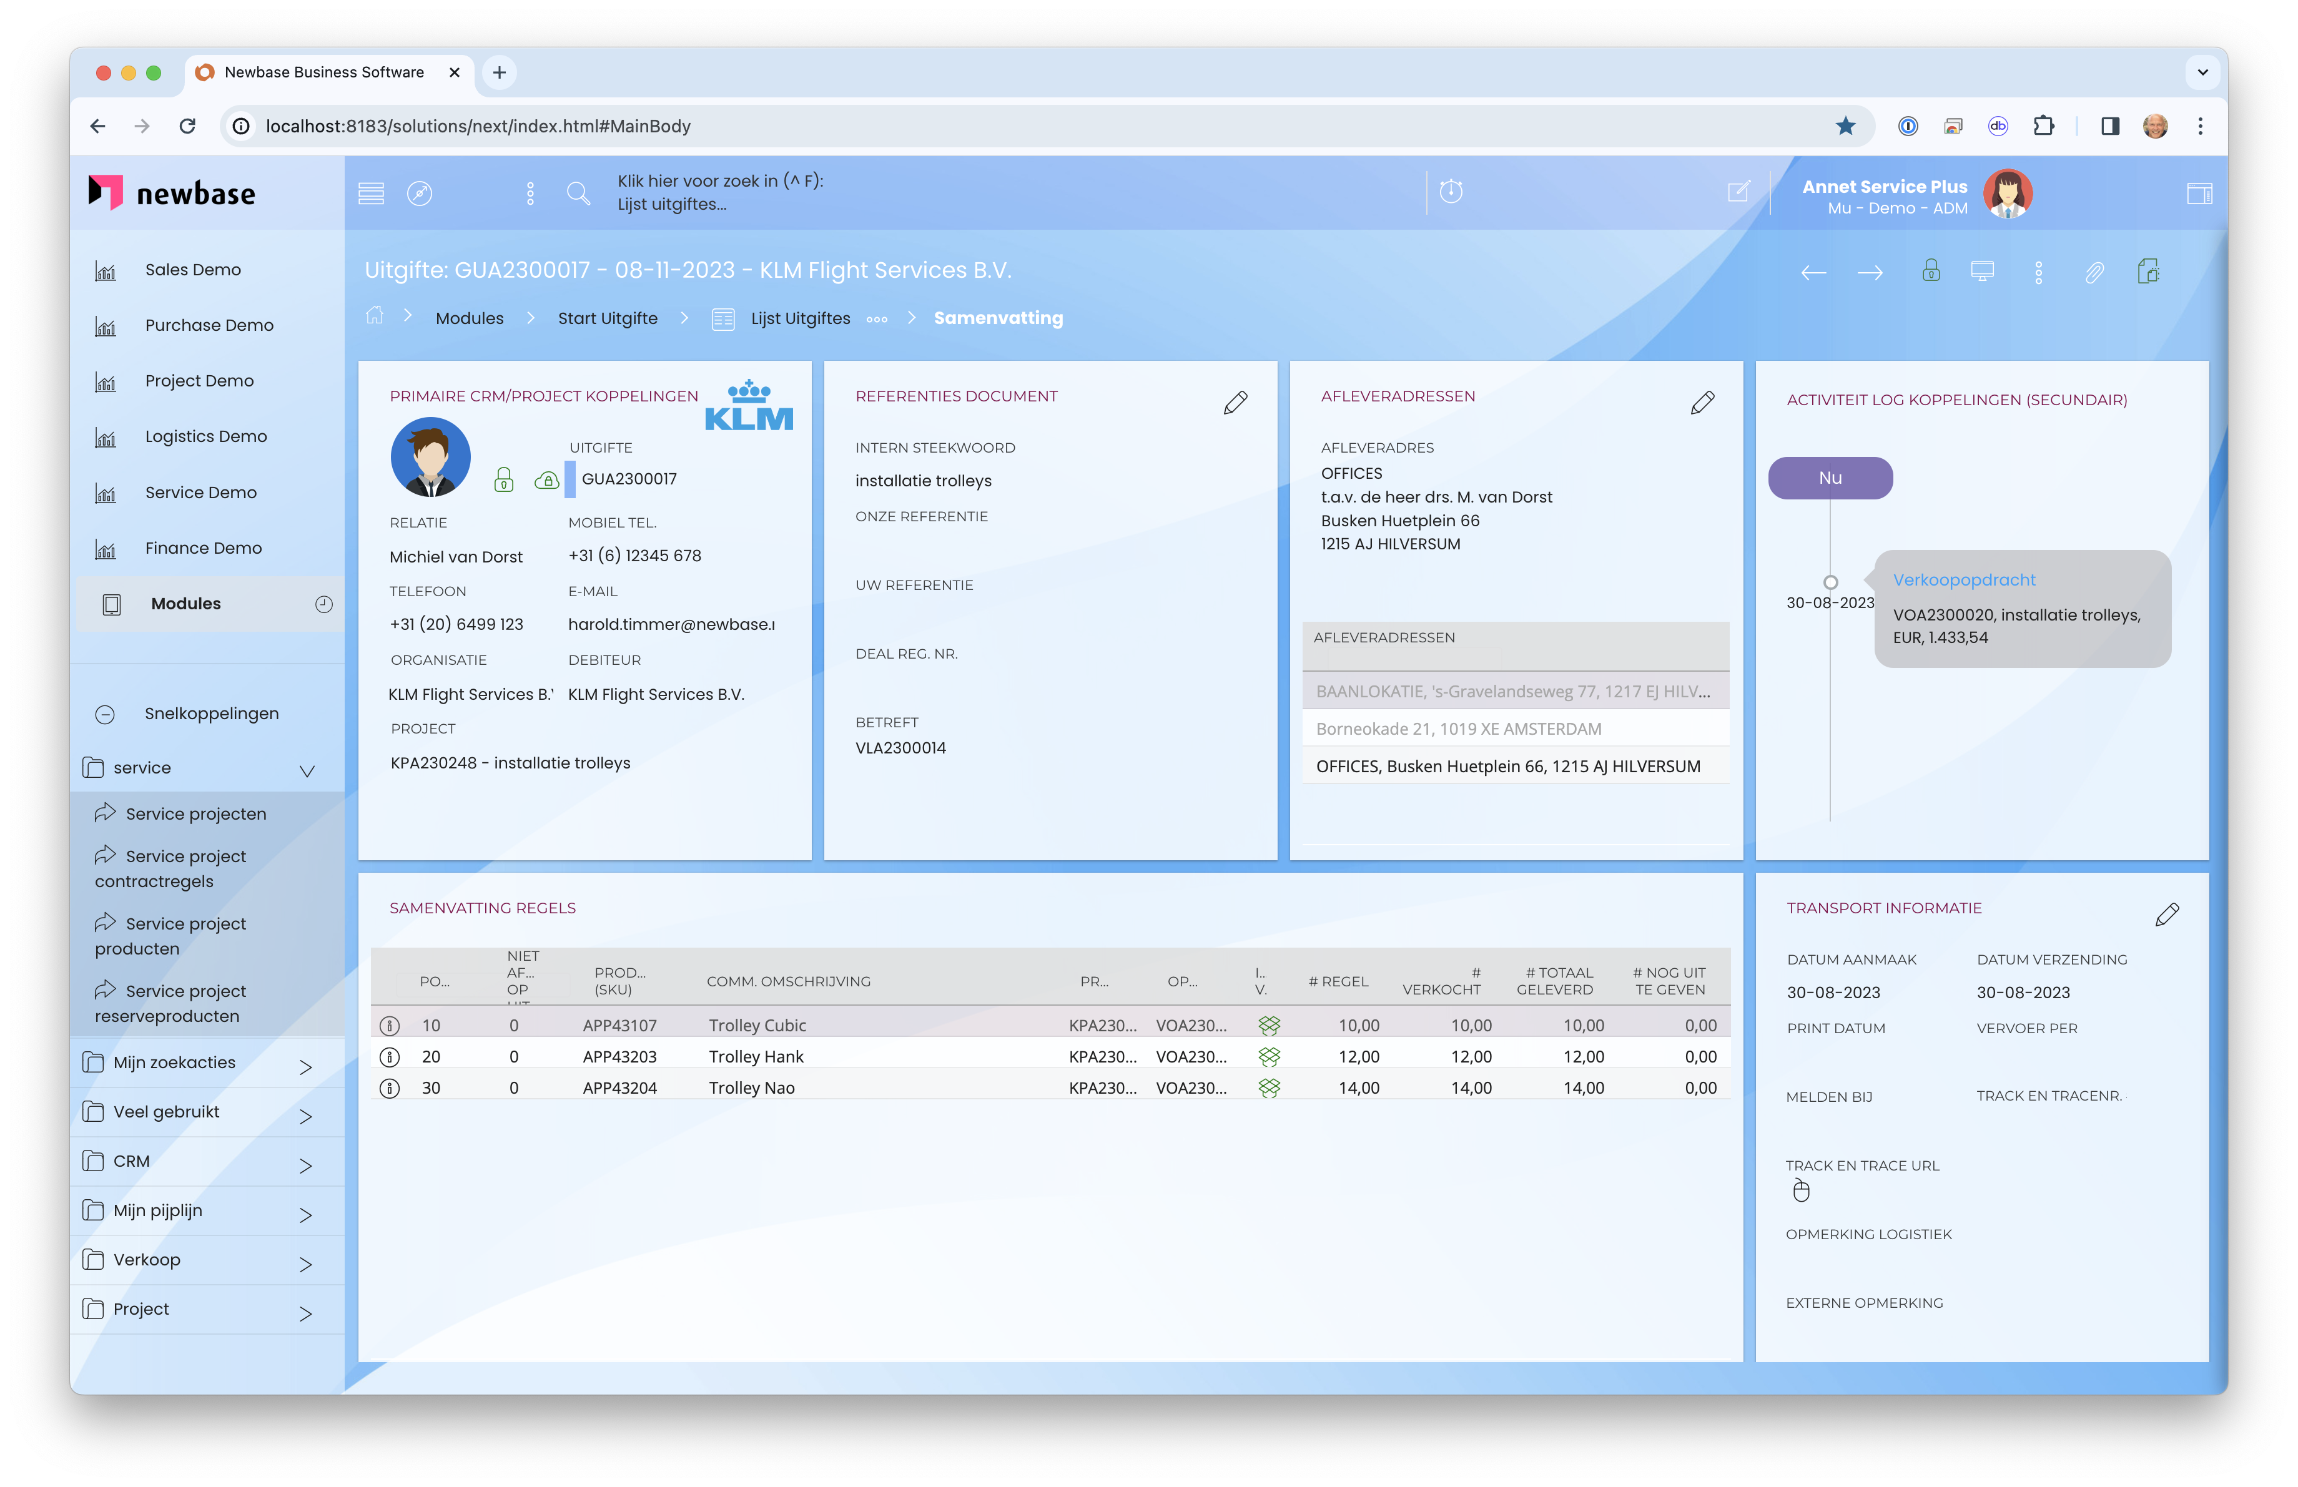Toggle the green cloud lock icon

pos(546,479)
